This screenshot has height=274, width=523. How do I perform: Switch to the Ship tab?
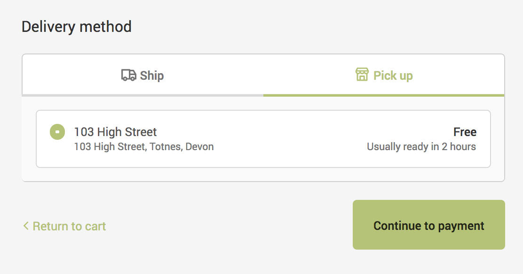(x=143, y=76)
